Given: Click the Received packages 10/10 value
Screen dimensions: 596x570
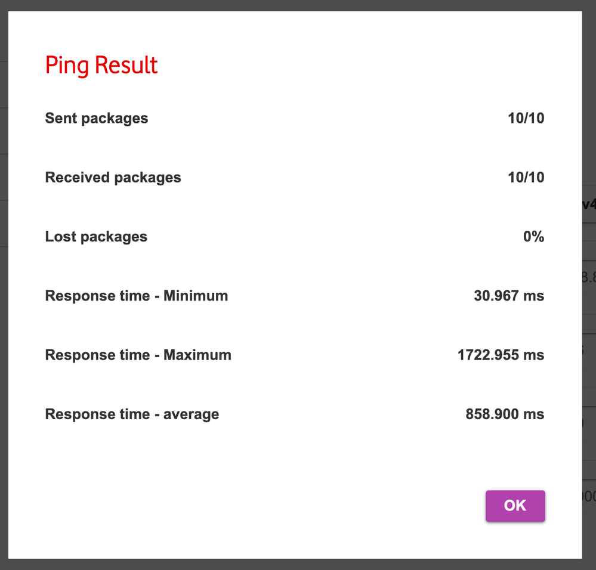Looking at the screenshot, I should (x=526, y=177).
